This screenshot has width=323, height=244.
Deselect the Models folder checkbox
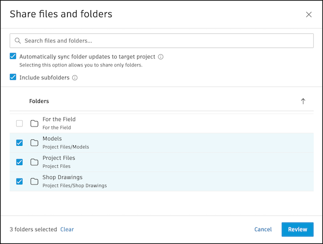click(x=19, y=143)
